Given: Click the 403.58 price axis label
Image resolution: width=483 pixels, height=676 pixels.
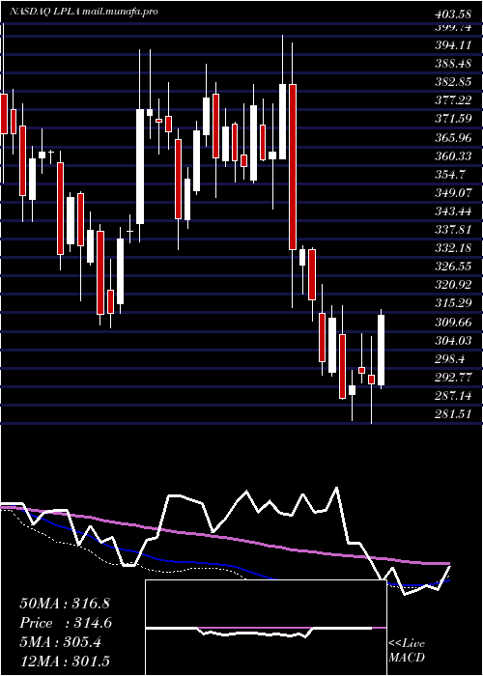Looking at the screenshot, I should (x=453, y=15).
